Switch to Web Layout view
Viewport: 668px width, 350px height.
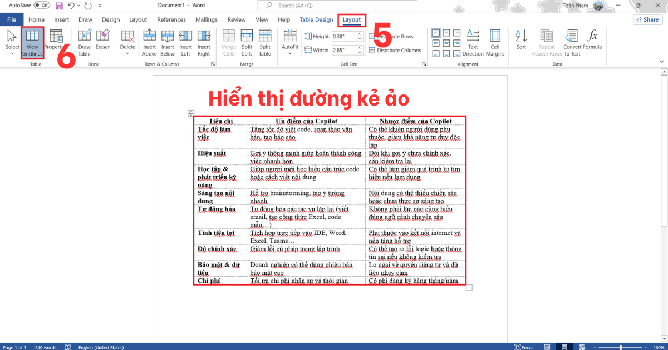pos(583,347)
